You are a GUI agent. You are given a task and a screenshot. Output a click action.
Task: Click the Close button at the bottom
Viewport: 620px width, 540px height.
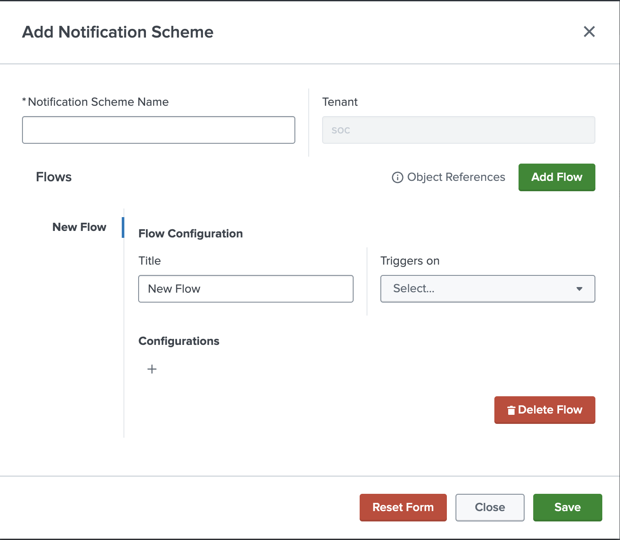[x=490, y=507]
